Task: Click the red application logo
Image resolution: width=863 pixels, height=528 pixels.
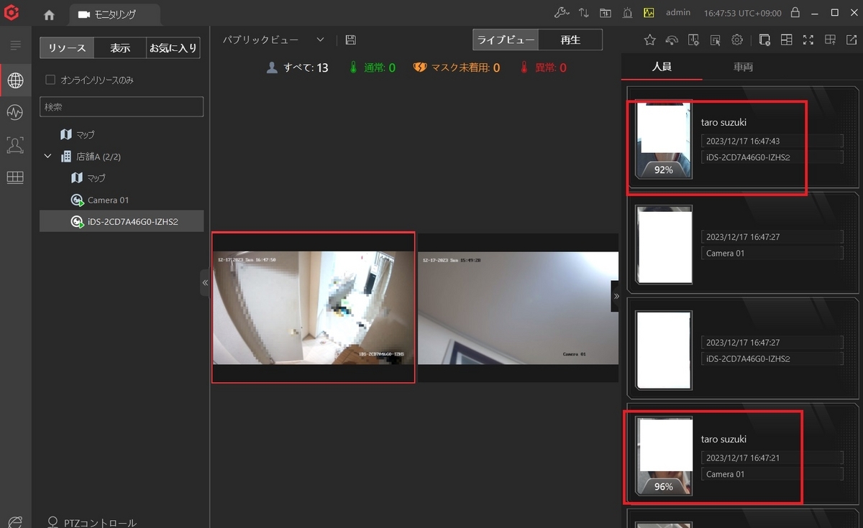Action: pyautogui.click(x=12, y=13)
